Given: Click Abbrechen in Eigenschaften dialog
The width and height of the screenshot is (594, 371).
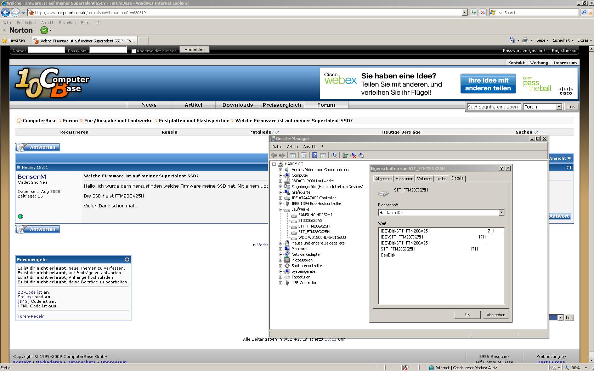Looking at the screenshot, I should (x=496, y=315).
